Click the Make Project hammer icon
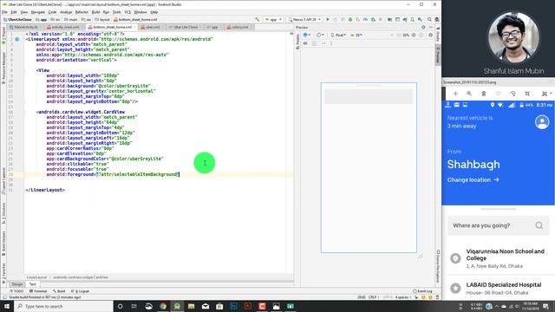555x312 pixels. point(258,19)
